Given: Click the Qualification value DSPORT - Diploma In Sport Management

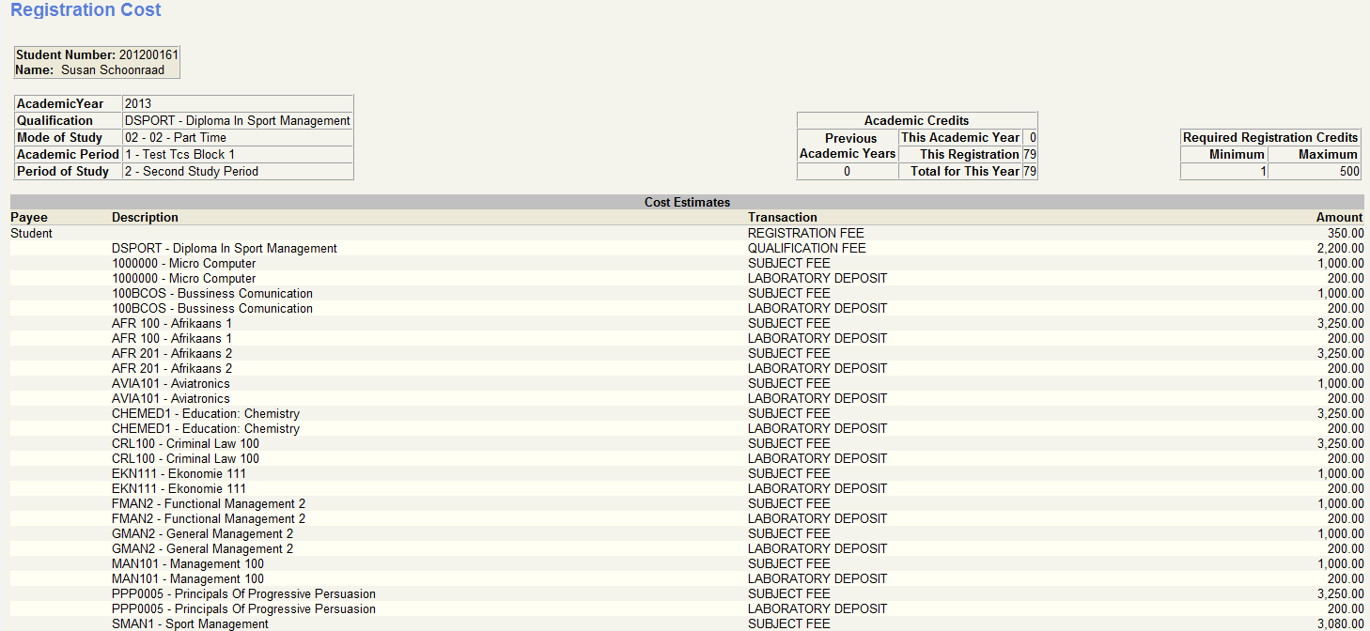Looking at the screenshot, I should [x=236, y=120].
